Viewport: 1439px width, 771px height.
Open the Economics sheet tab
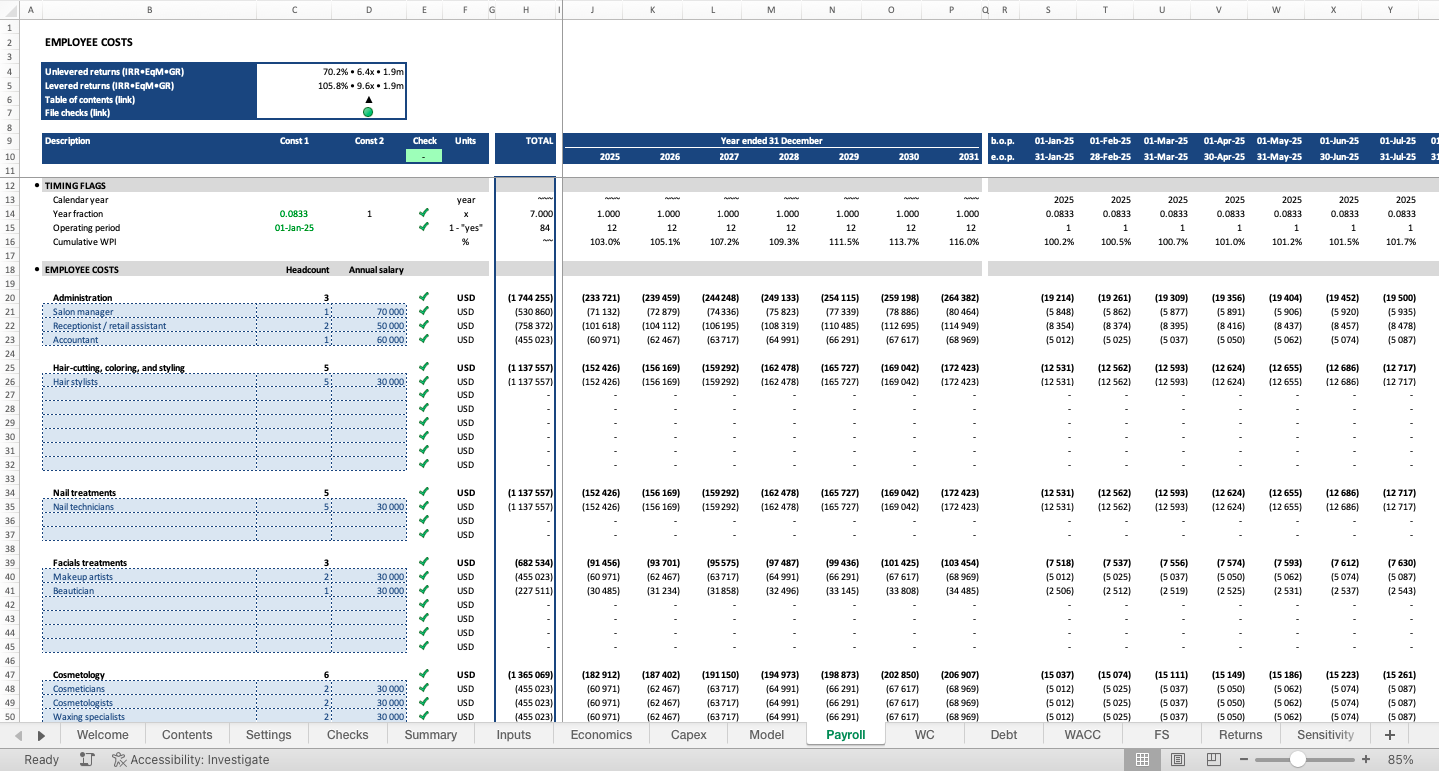click(x=601, y=735)
